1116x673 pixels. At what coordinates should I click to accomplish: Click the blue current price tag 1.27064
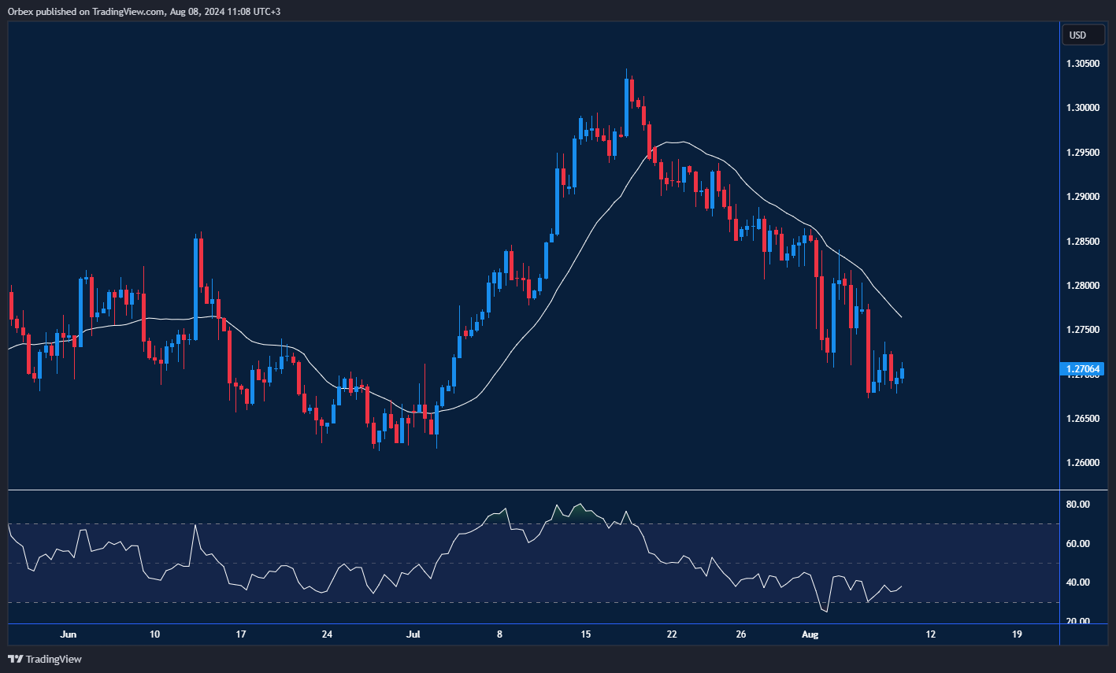tap(1082, 368)
